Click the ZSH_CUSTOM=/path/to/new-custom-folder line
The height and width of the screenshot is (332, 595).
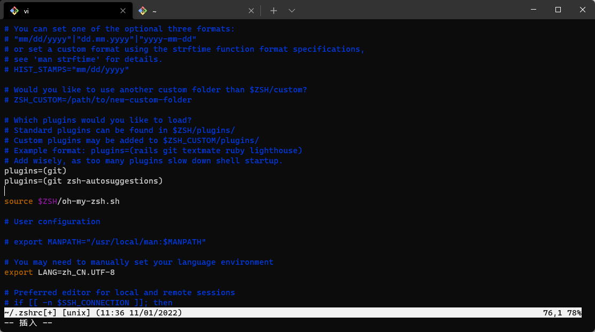pos(98,100)
